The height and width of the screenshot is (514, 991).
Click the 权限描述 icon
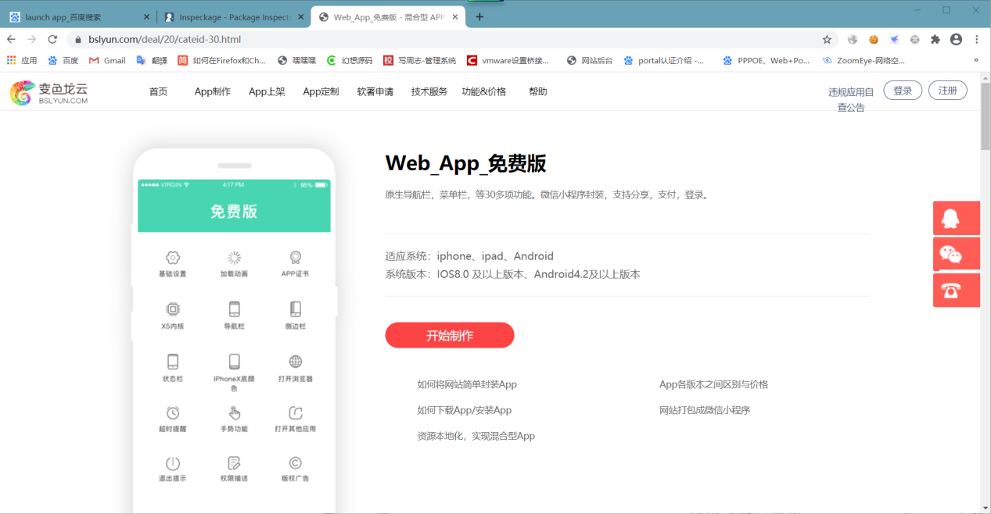coord(234,463)
